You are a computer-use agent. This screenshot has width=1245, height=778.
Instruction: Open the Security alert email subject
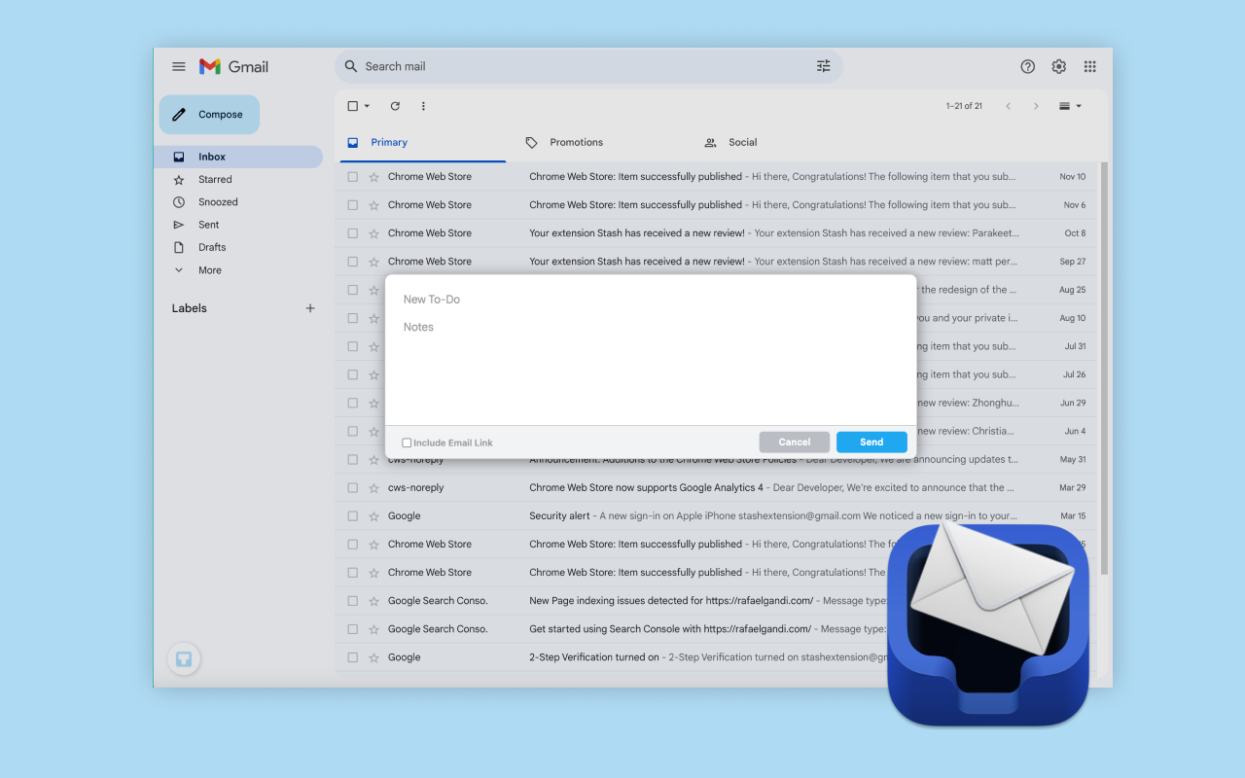559,516
